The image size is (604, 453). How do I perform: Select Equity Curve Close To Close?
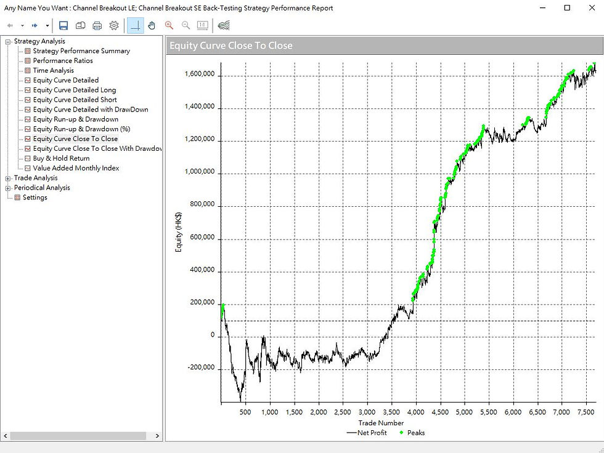(x=75, y=139)
